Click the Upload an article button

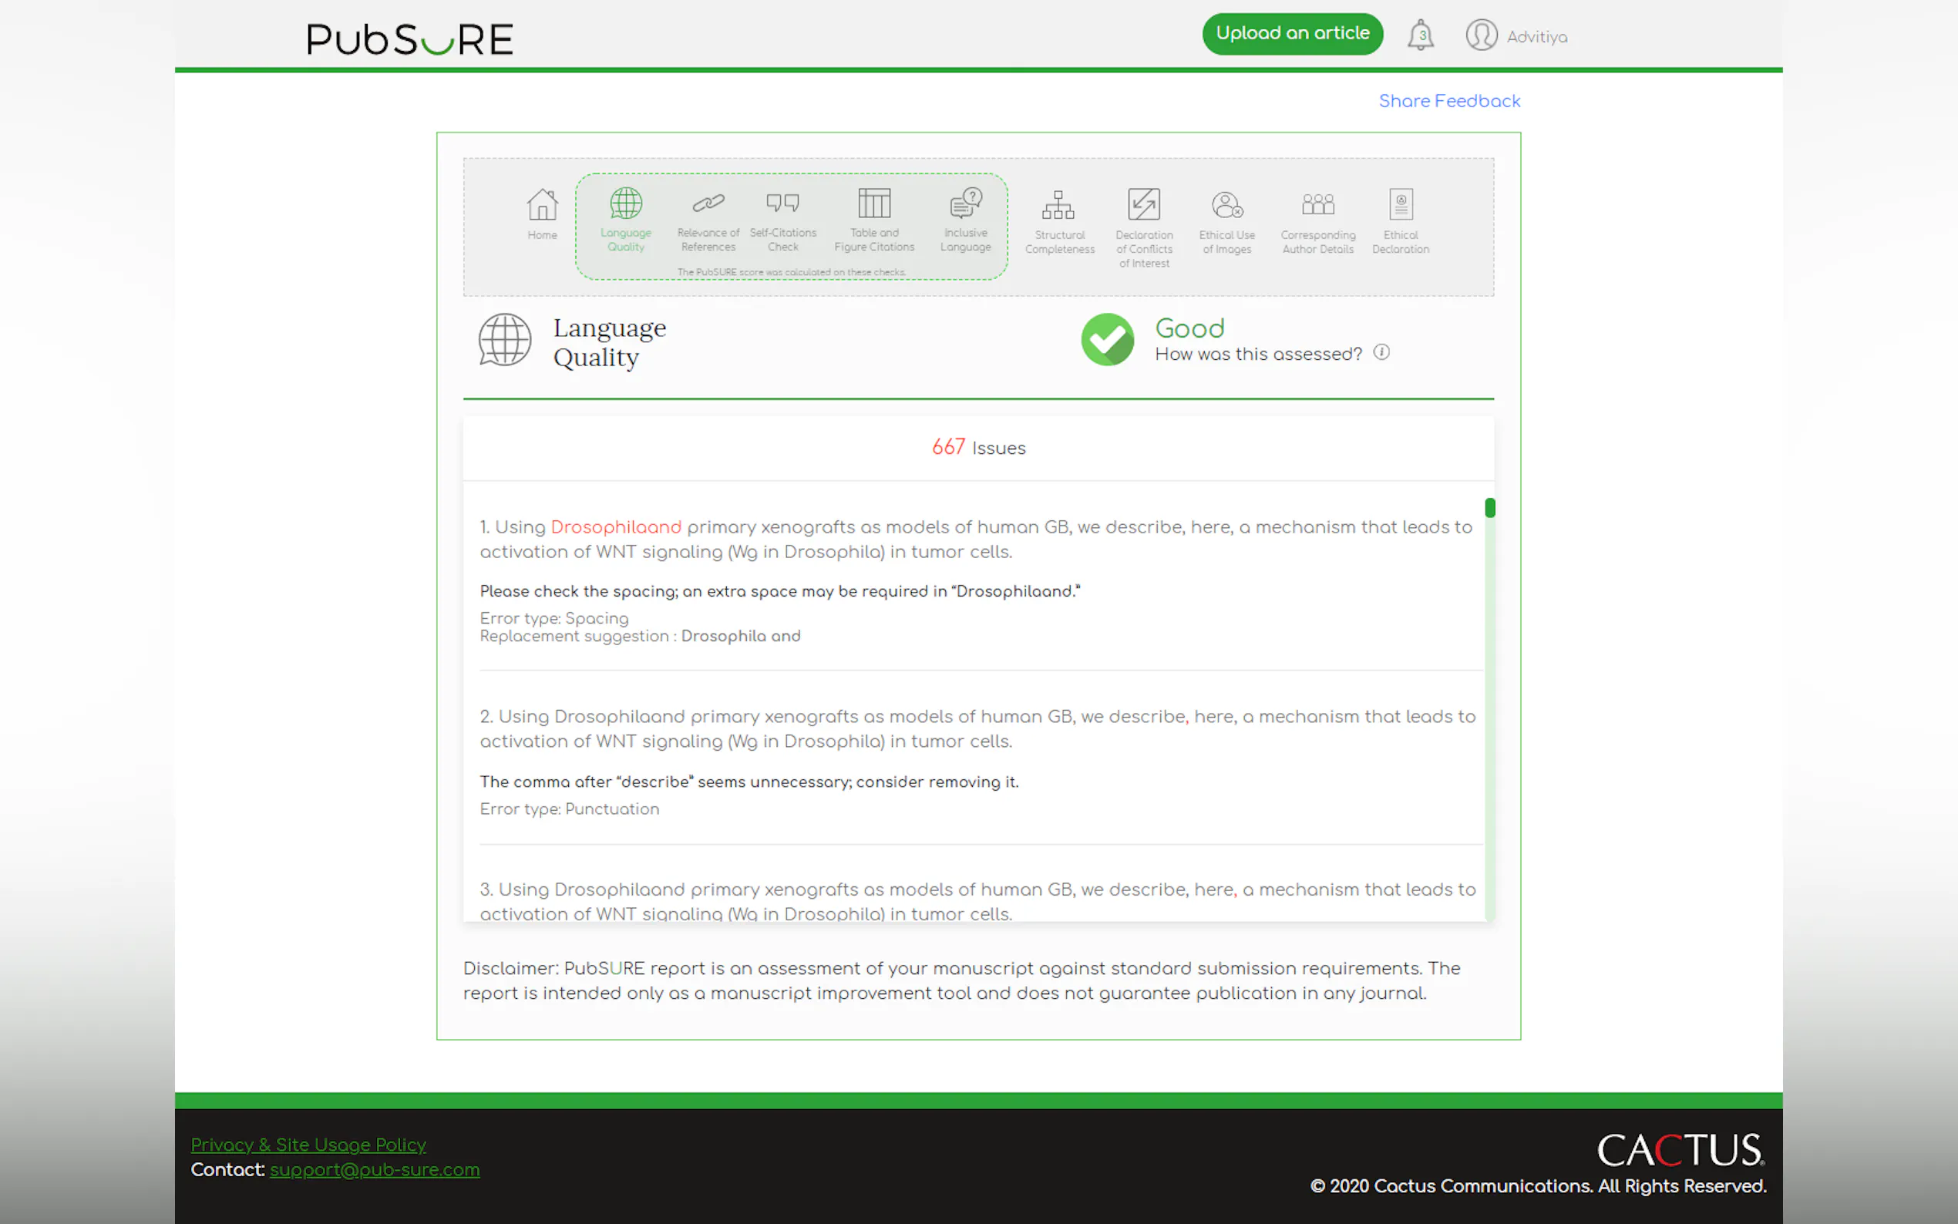pyautogui.click(x=1292, y=34)
